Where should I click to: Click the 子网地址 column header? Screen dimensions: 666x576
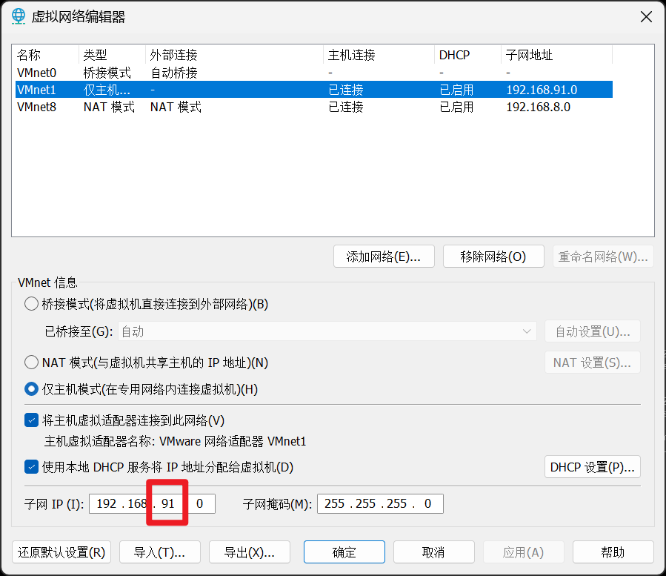pyautogui.click(x=557, y=55)
